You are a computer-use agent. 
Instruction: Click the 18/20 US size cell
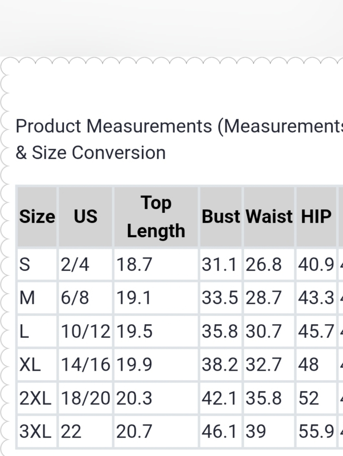(x=85, y=398)
